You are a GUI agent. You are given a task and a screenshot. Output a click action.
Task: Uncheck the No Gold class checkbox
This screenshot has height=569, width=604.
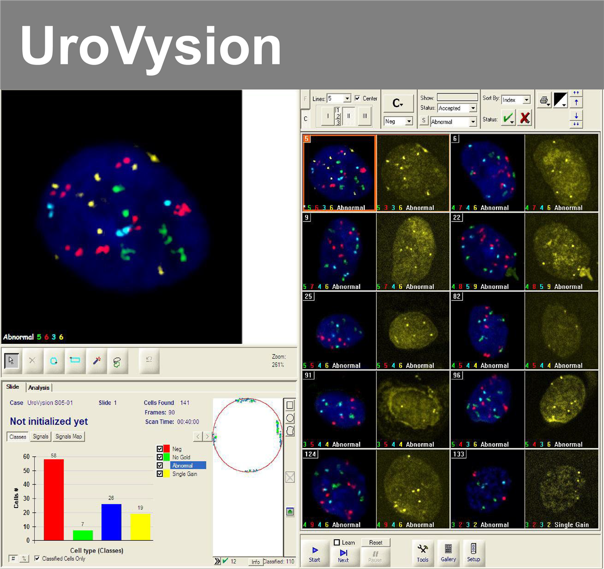[x=160, y=457]
